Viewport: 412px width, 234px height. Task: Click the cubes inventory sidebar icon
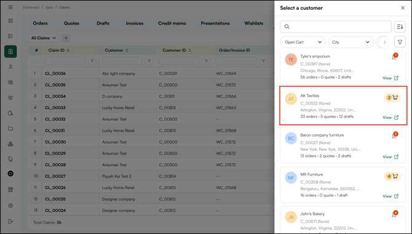click(x=10, y=144)
